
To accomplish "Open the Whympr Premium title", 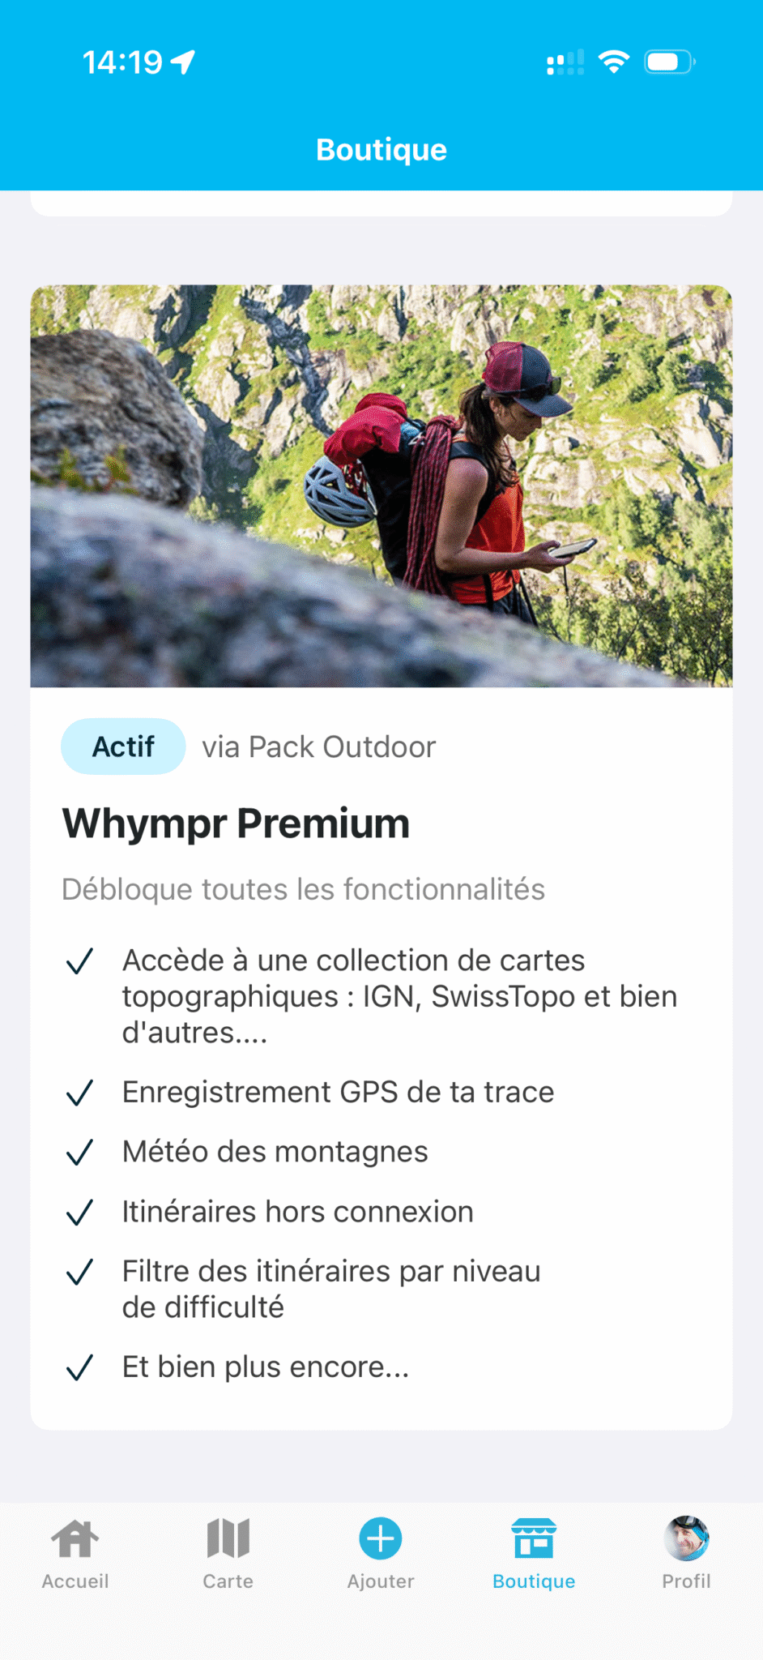I will (237, 824).
